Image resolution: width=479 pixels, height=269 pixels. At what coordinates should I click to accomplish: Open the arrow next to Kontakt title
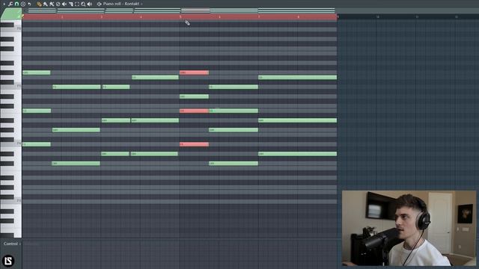[x=141, y=4]
